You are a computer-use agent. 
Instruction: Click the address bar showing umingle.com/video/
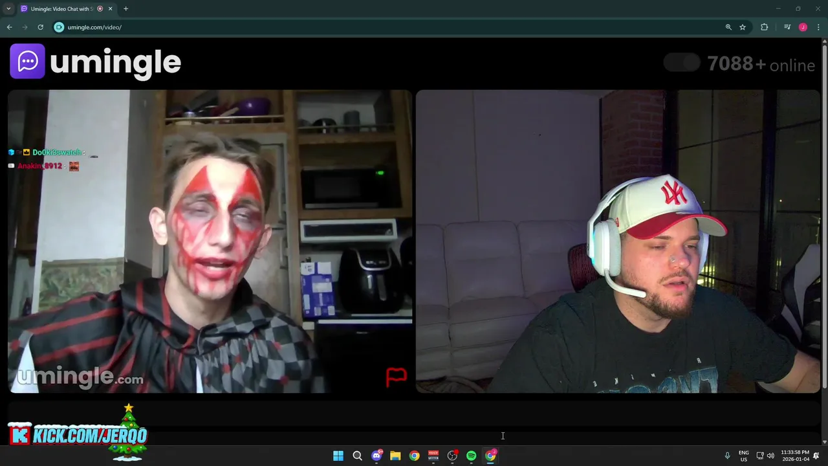tap(388, 27)
